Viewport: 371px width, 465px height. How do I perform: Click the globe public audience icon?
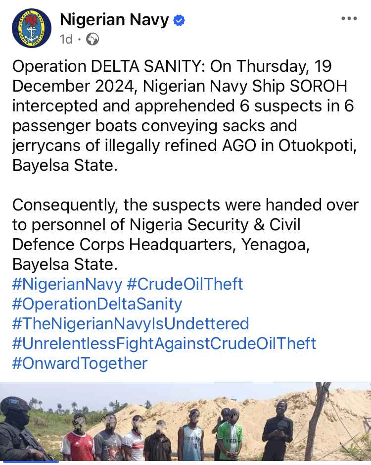click(x=93, y=39)
